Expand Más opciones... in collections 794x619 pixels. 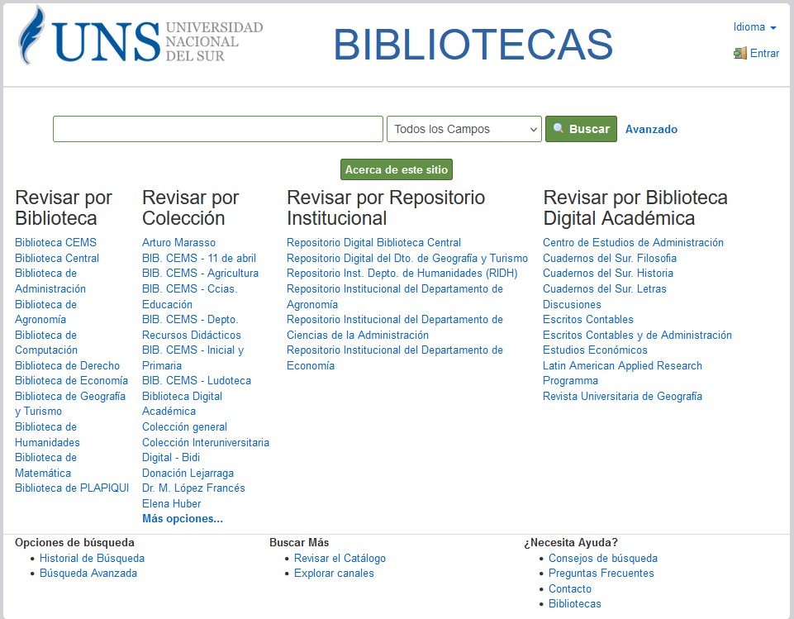pyautogui.click(x=183, y=519)
